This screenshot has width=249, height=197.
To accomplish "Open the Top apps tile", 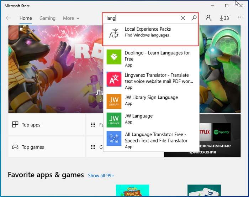I will pos(47,125).
